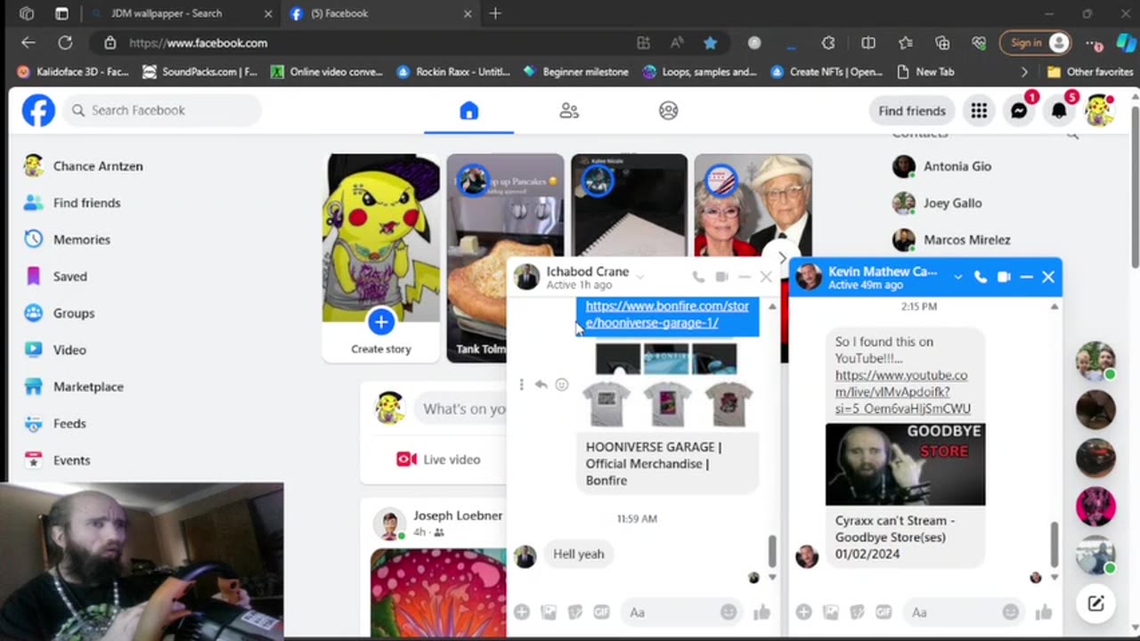Screen dimensions: 1140x641
Task: Open the Facebook logo home link
Action: click(38, 110)
